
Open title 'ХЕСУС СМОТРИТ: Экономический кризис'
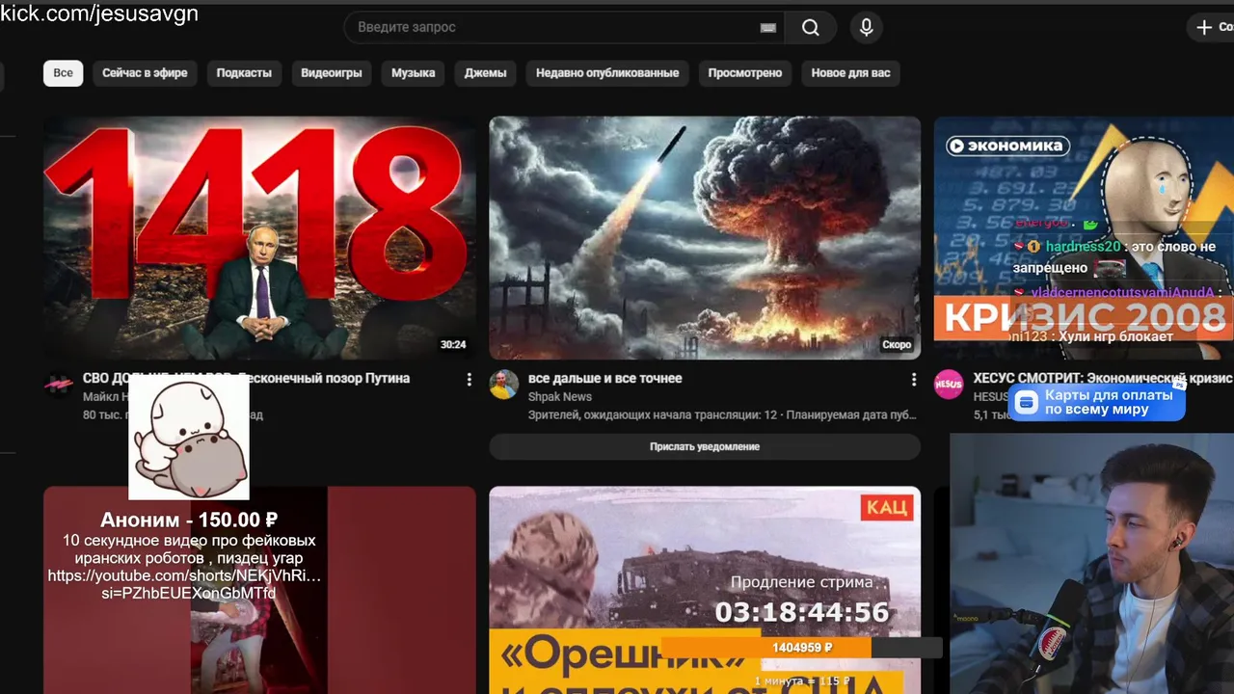[1103, 379]
